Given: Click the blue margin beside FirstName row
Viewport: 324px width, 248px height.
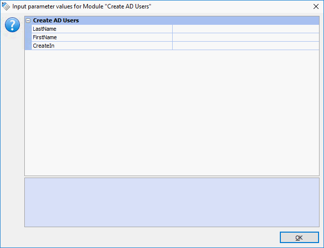Looking at the screenshot, I should click(28, 37).
